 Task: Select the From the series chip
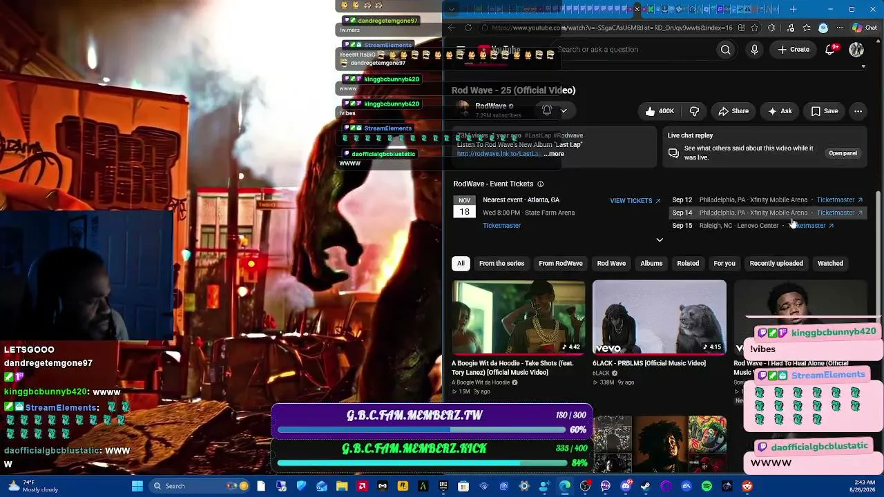(x=501, y=264)
